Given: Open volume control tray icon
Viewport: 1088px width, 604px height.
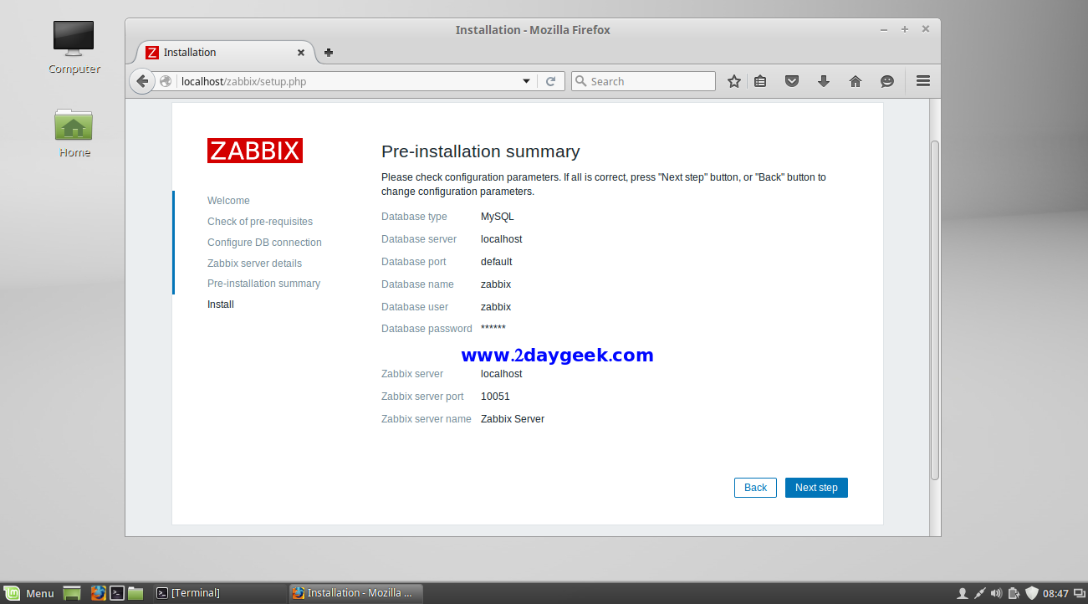Looking at the screenshot, I should click(997, 593).
